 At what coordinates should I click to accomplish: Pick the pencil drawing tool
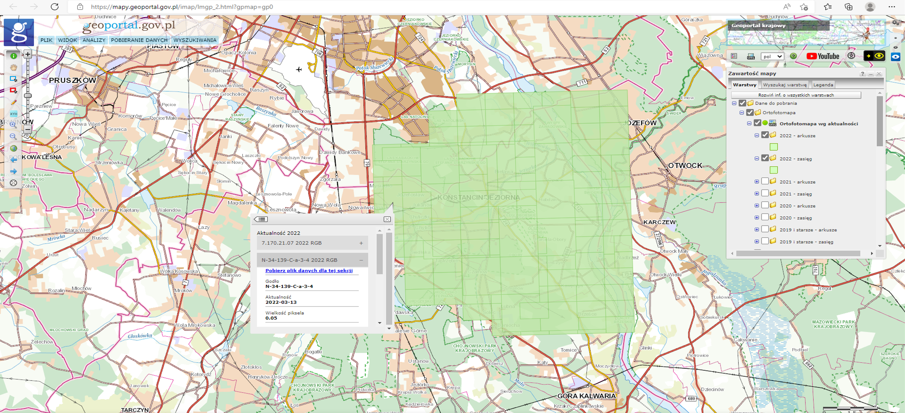click(x=14, y=102)
